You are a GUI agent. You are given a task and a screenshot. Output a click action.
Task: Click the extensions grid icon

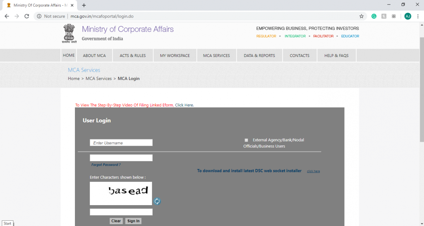(x=394, y=16)
